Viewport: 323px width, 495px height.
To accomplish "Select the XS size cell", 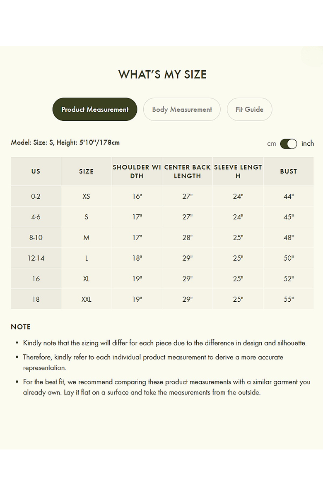I will pos(86,196).
